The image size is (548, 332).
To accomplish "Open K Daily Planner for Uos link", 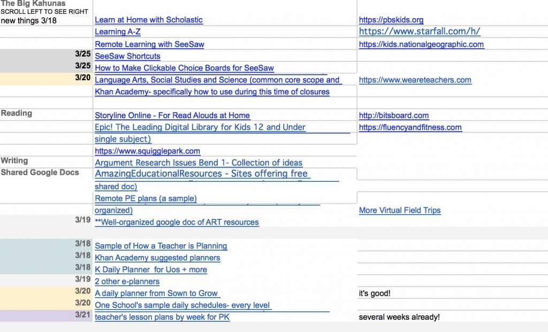I will click(150, 270).
